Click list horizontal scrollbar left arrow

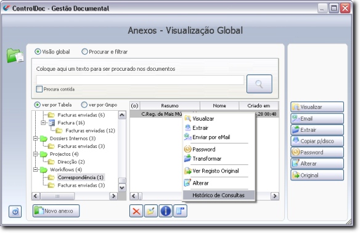[x=134, y=196]
